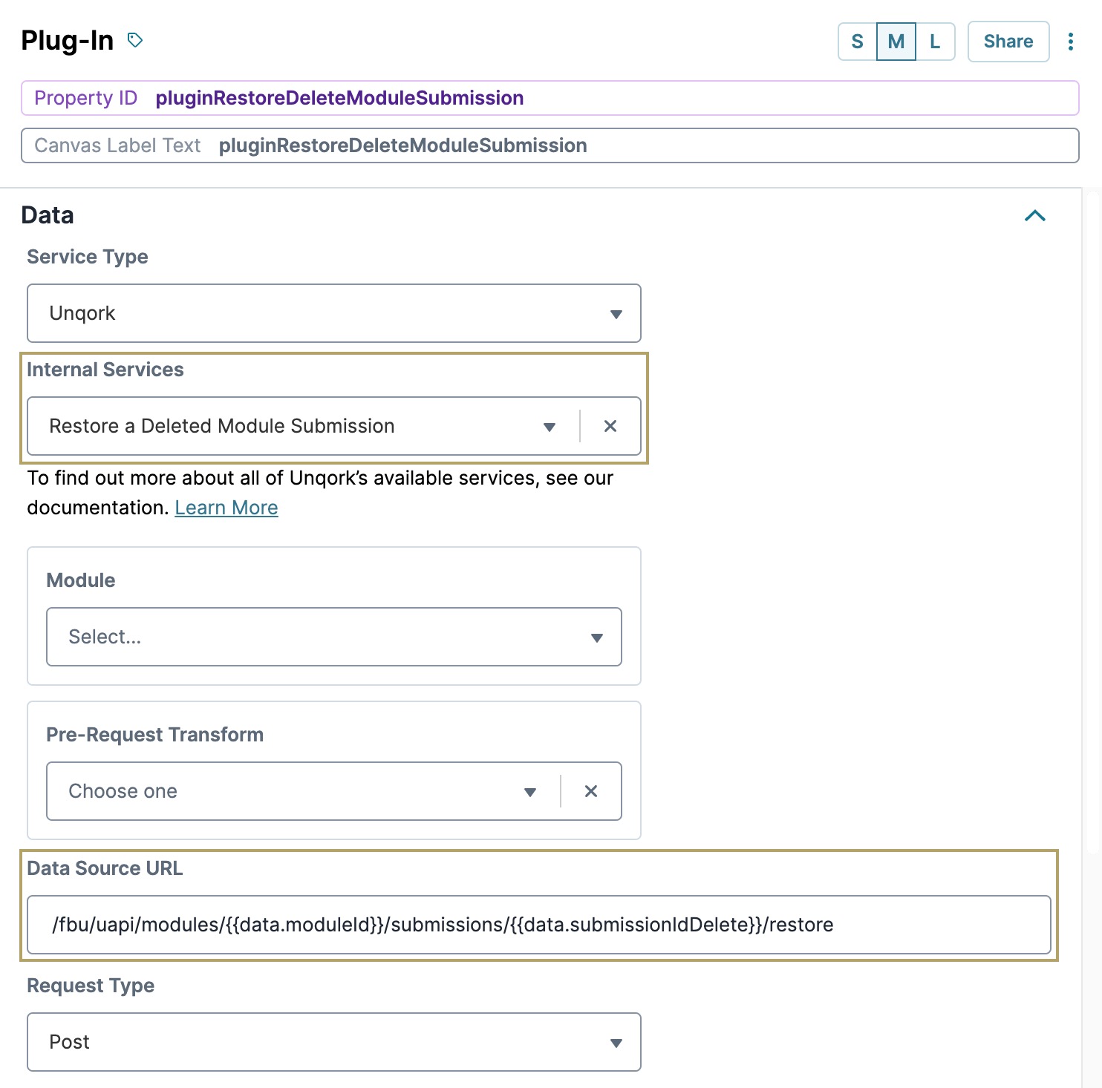Clear the Internal Services selection
The width and height of the screenshot is (1102, 1088).
(x=610, y=426)
